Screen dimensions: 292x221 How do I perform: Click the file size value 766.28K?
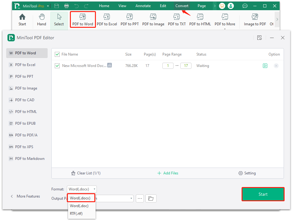click(x=131, y=66)
